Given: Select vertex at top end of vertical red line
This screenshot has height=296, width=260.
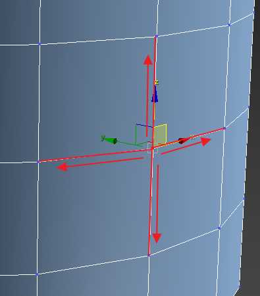Looking at the screenshot, I should [x=157, y=36].
